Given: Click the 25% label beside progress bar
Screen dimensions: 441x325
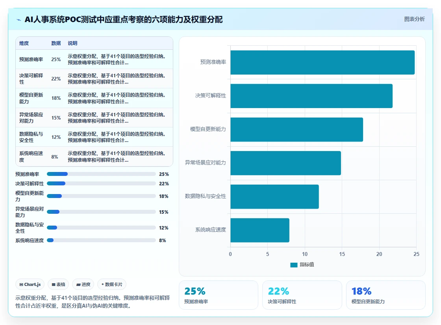Looking at the screenshot, I should click(x=164, y=174).
